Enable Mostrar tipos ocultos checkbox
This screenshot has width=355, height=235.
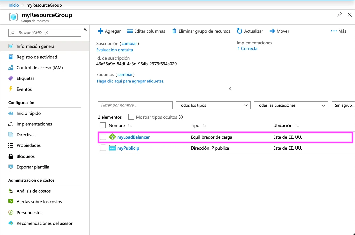pyautogui.click(x=131, y=117)
